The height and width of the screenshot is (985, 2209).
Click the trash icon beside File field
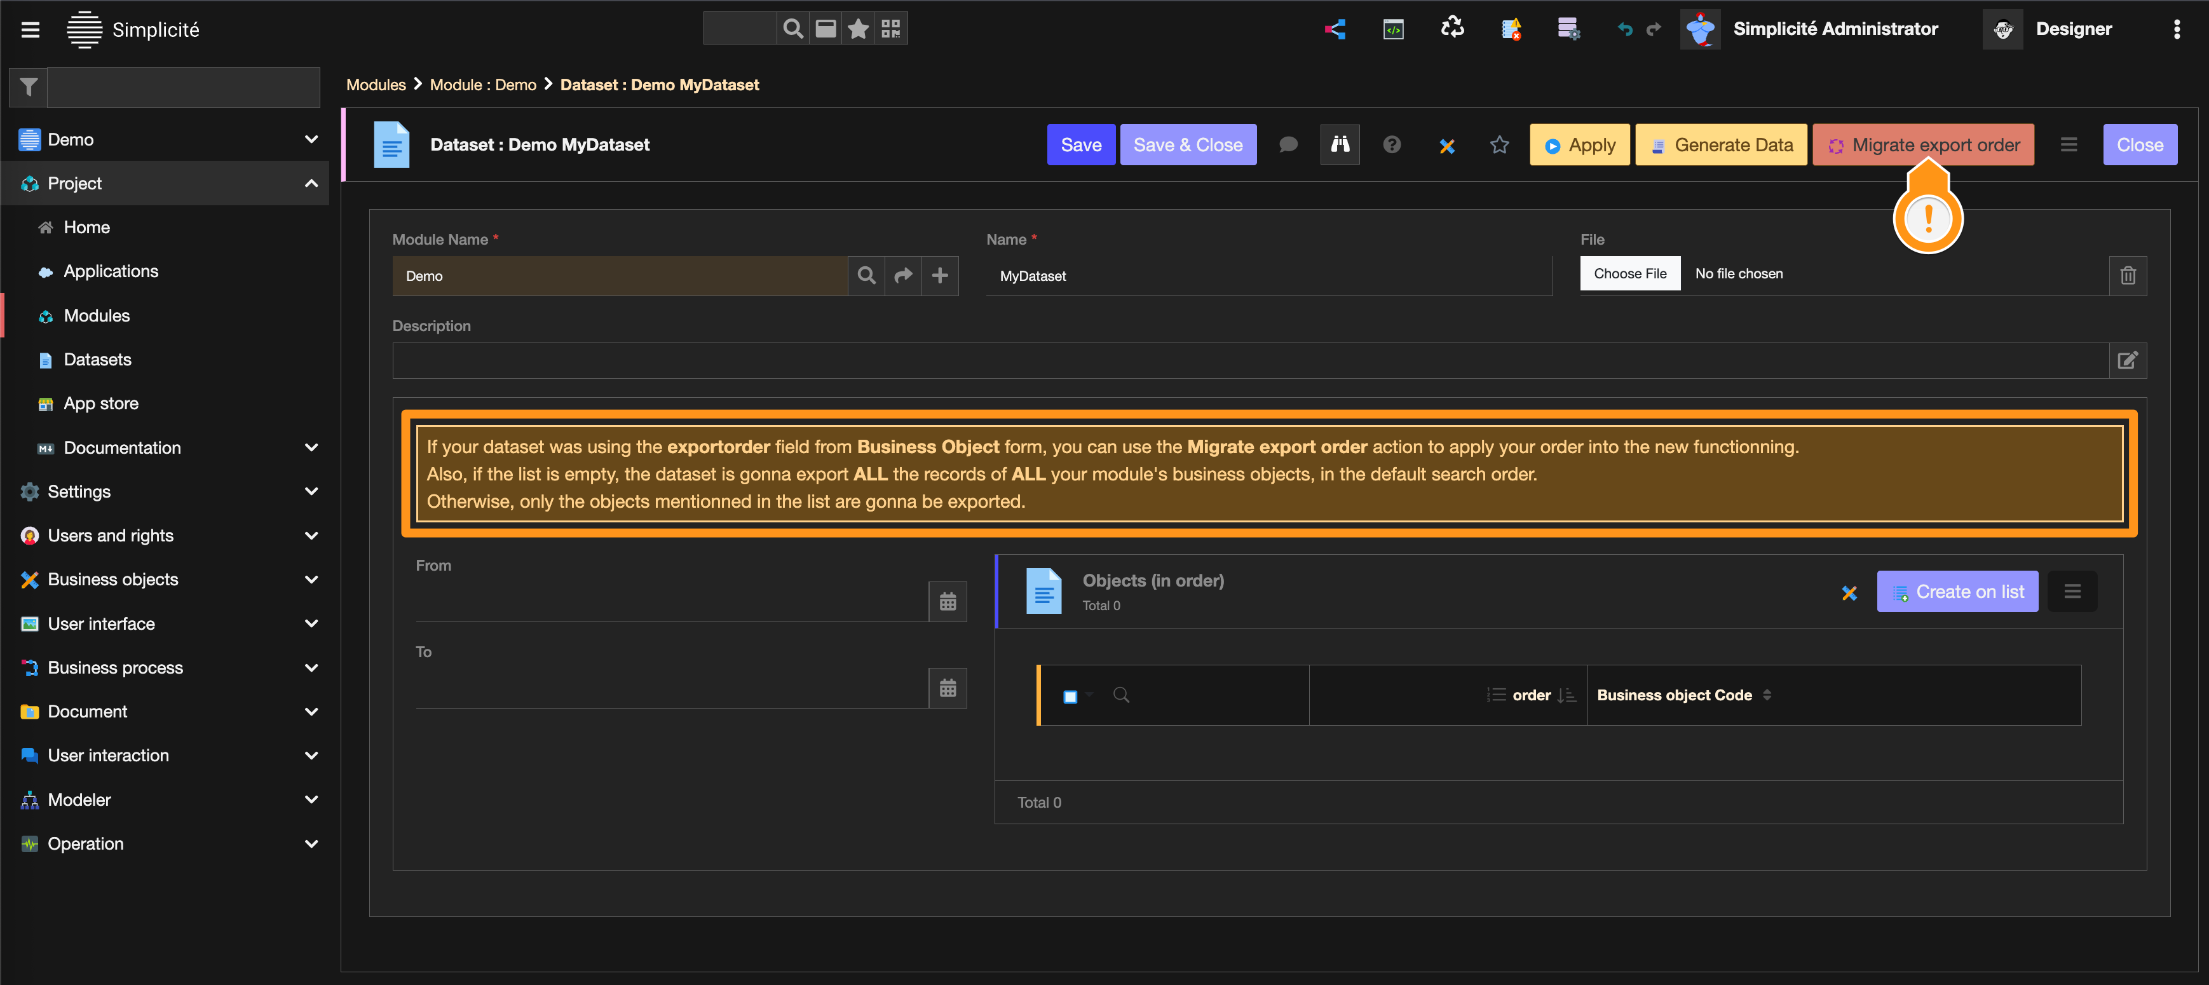pos(2128,275)
